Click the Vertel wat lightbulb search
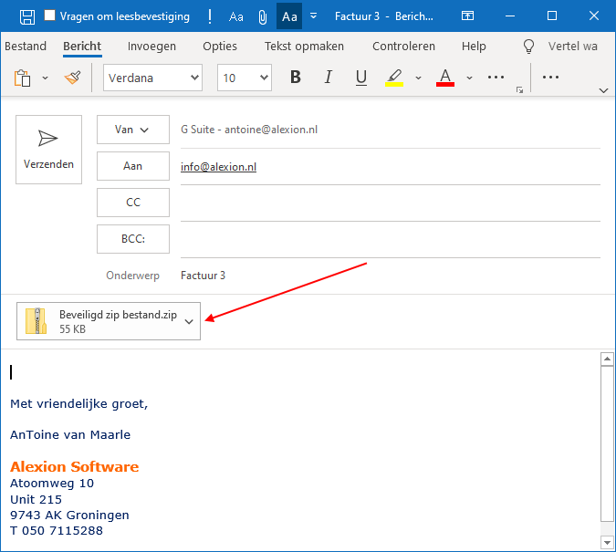 [528, 47]
